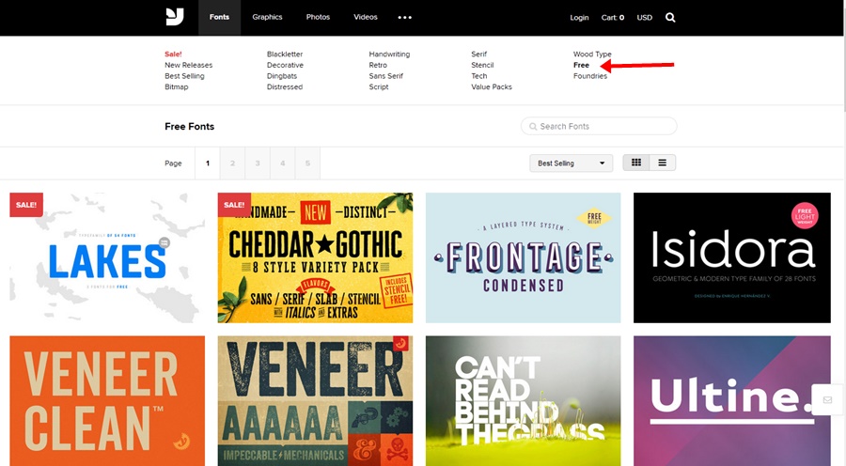
Task: Open the Tech font category
Action: pos(479,76)
